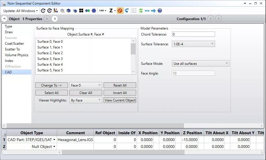Select Surface 3, Face 3 in list
Viewport: 266px width, 160px height.
(x=50, y=59)
